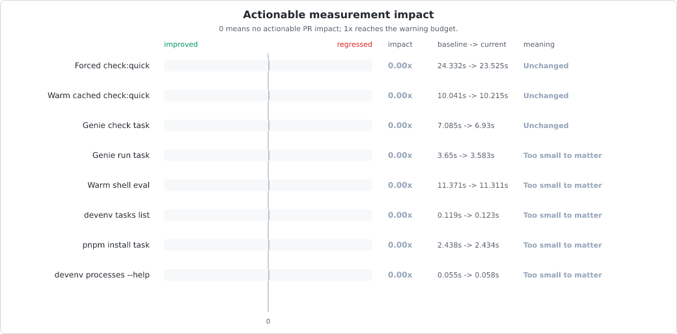Click the impact bar for pnpm install task
The width and height of the screenshot is (677, 334).
pos(268,245)
